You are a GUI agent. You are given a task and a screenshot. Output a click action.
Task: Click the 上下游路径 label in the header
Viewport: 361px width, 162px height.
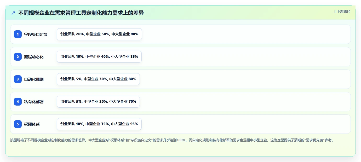[x=342, y=11]
